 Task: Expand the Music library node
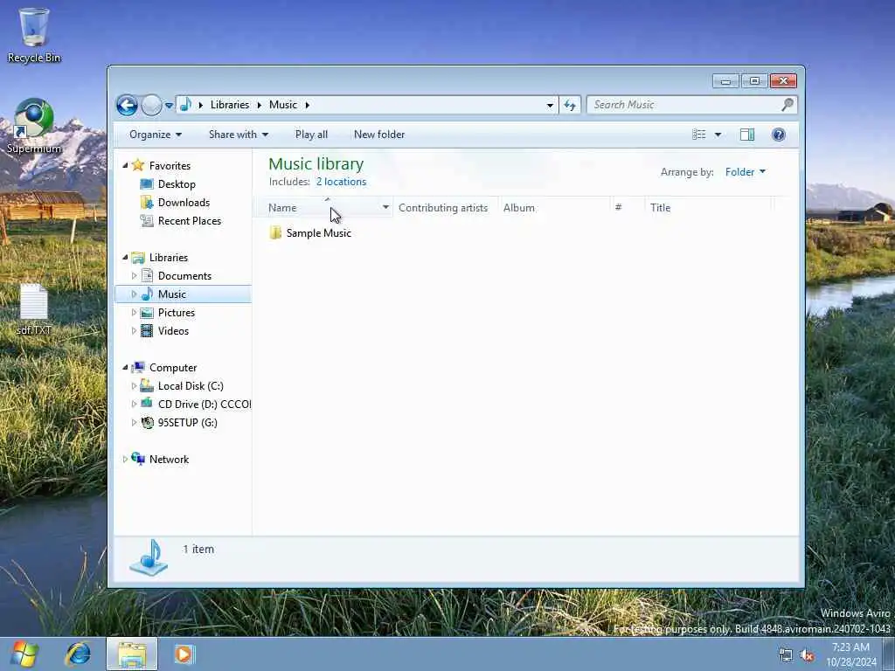pos(134,294)
